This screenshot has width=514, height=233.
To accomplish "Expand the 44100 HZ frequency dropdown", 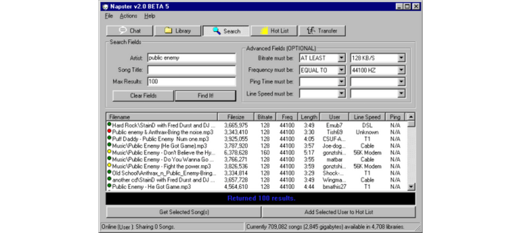I will coord(401,70).
